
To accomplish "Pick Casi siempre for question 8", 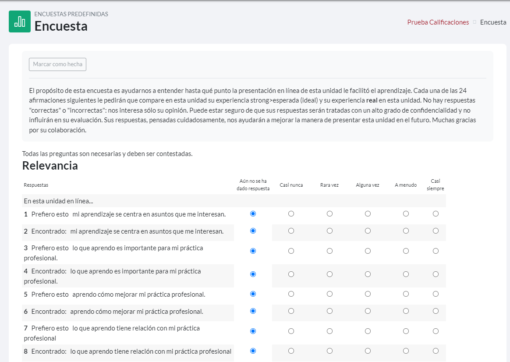I will coord(436,351).
